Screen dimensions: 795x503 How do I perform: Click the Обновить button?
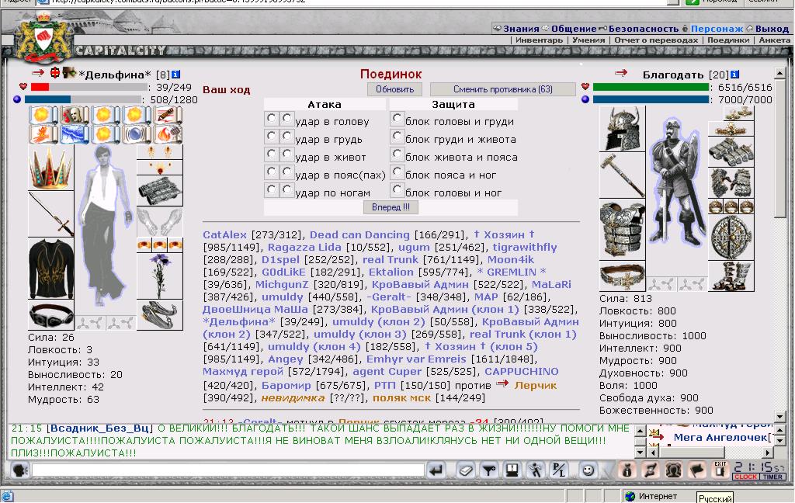point(394,89)
